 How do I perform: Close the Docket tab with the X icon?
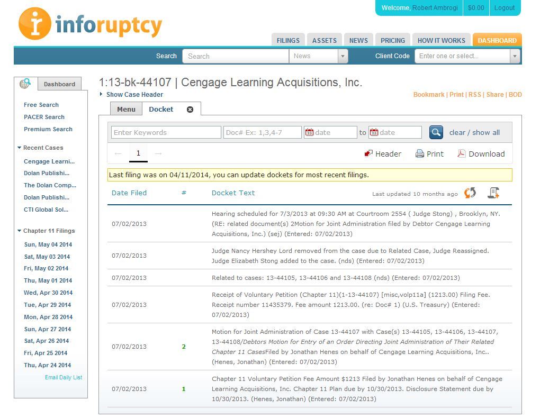[x=190, y=110]
